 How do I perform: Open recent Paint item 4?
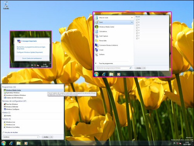(138, 30)
